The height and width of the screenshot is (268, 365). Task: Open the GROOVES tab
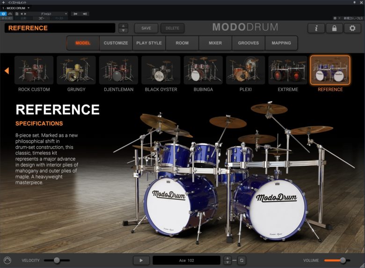[x=248, y=43]
